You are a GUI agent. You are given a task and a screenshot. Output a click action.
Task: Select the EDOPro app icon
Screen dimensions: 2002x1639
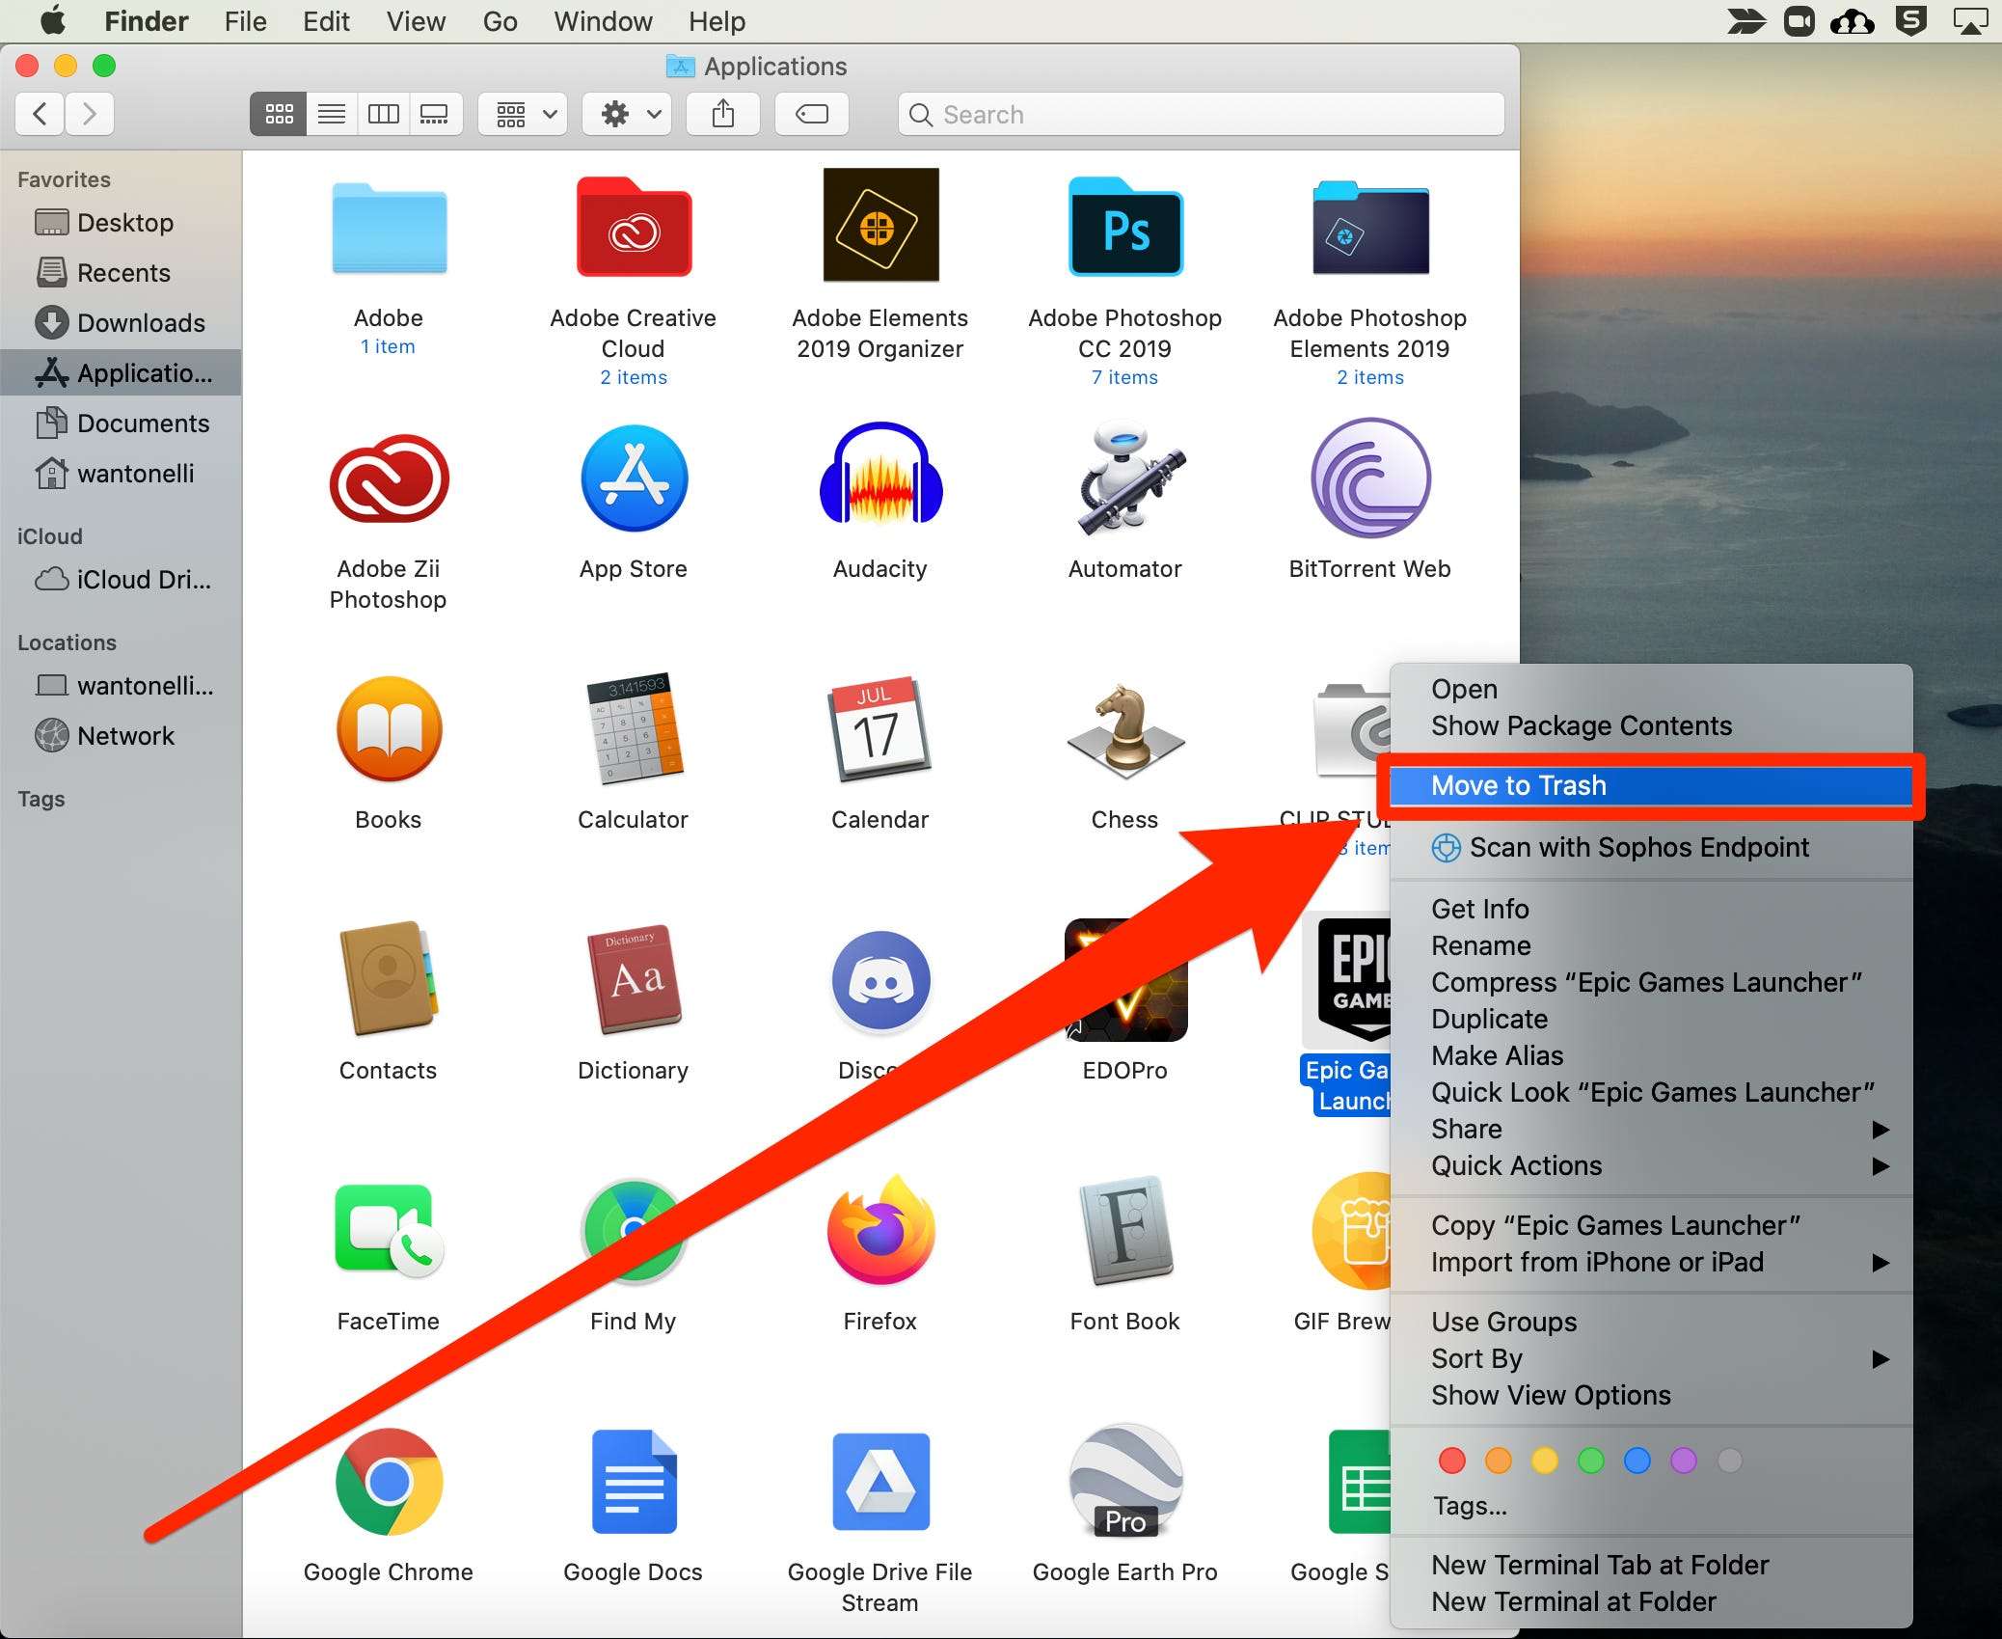pyautogui.click(x=1125, y=979)
